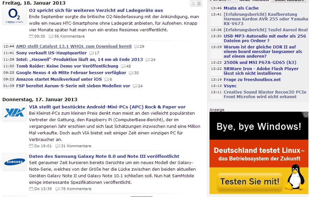Open the VIA Android-Mini-PCs Rock & Paper article
Image resolution: width=309 pixels, height=197 pixels.
(107, 107)
